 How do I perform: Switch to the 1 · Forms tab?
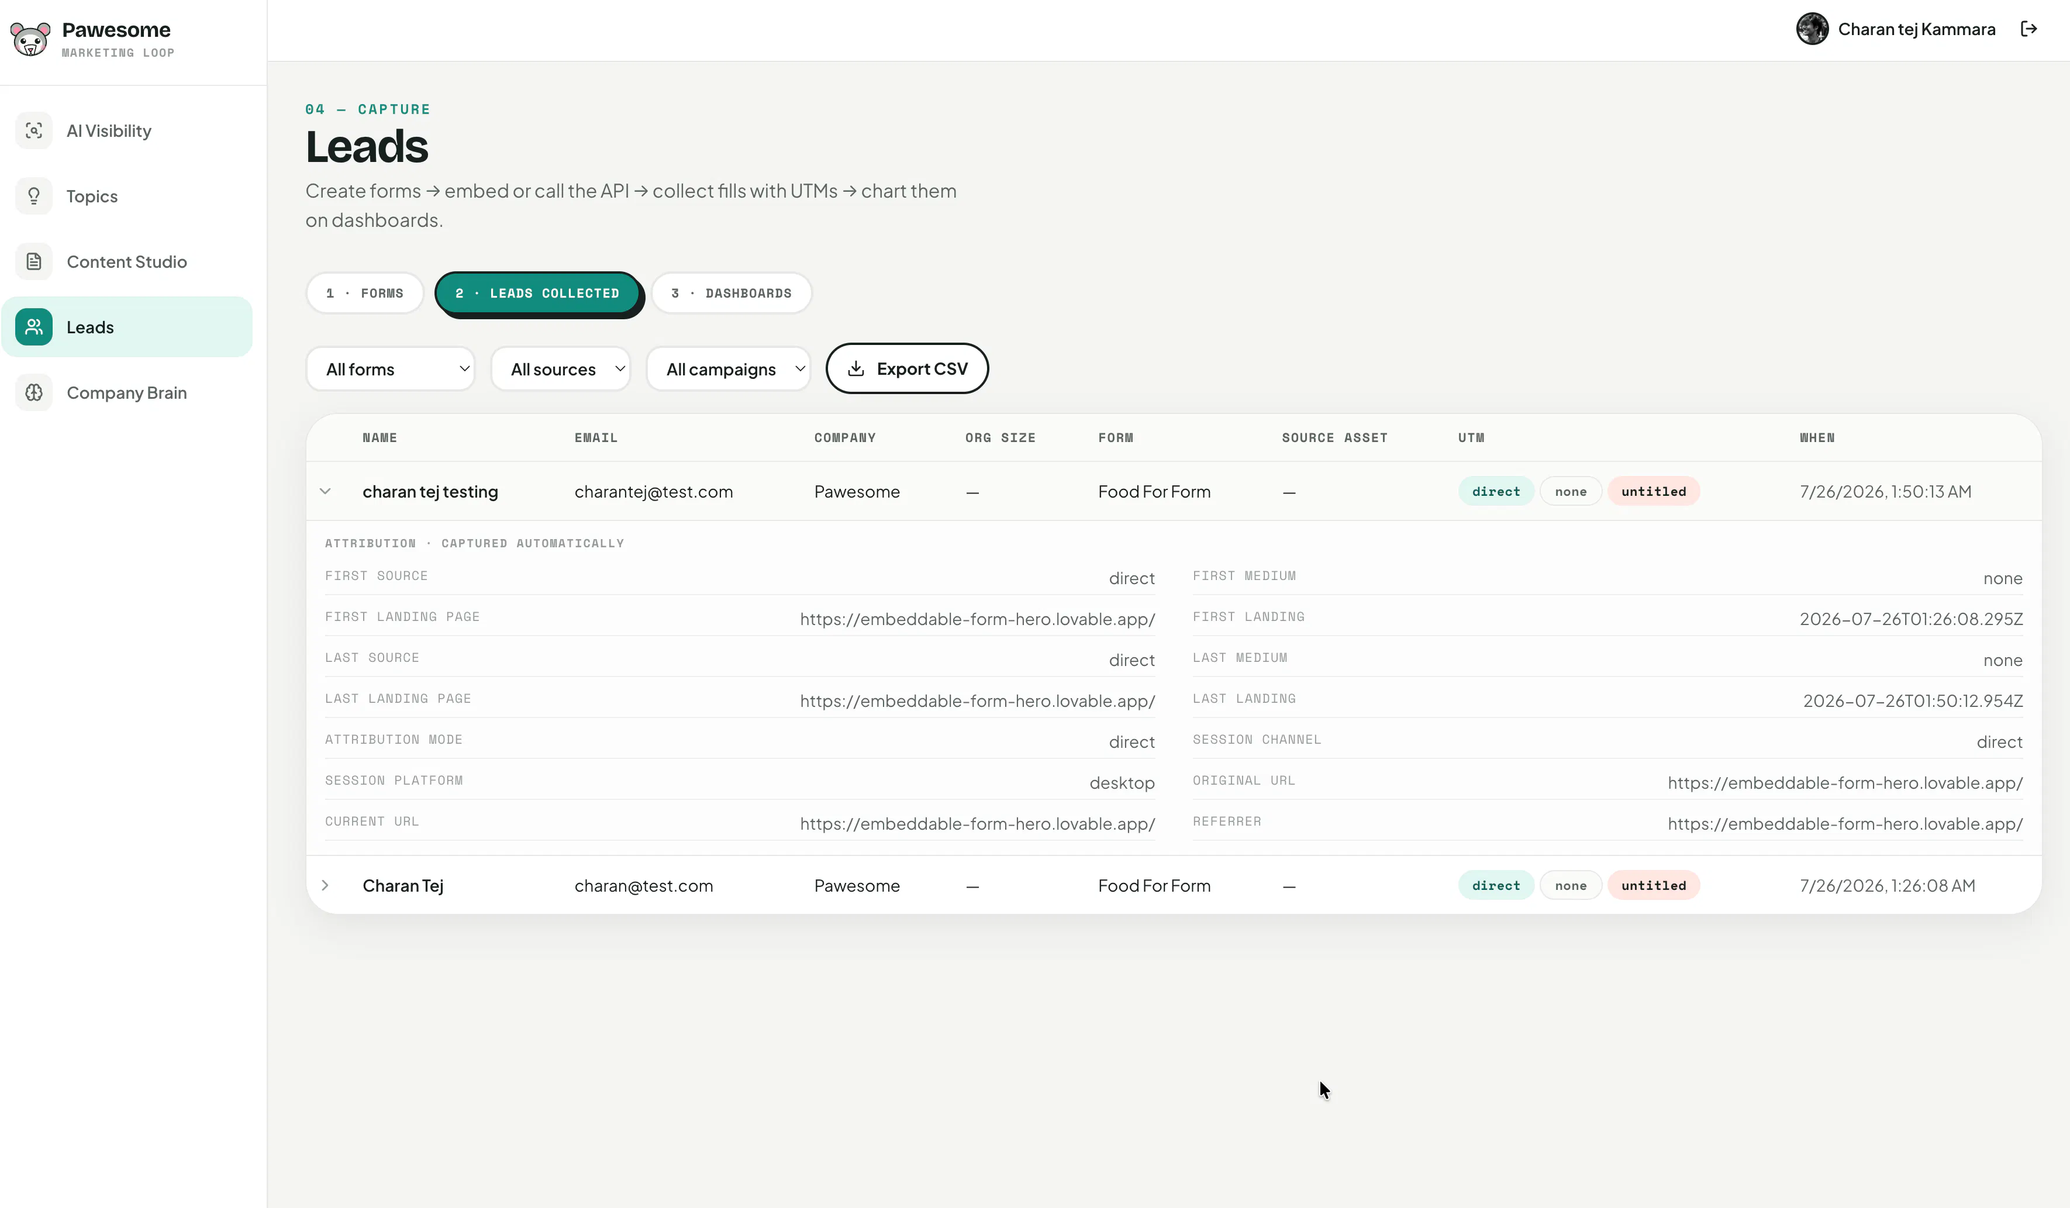(365, 293)
